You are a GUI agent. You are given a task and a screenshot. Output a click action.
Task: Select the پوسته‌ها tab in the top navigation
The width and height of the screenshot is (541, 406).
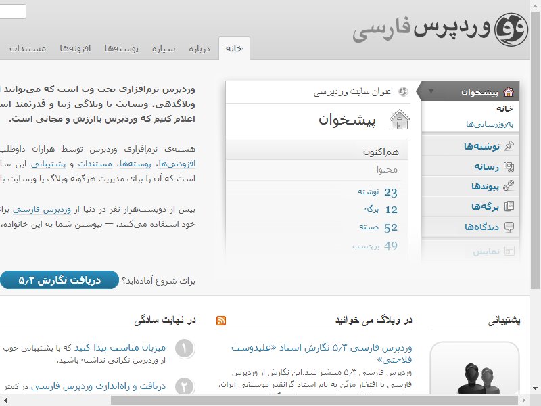pyautogui.click(x=122, y=48)
